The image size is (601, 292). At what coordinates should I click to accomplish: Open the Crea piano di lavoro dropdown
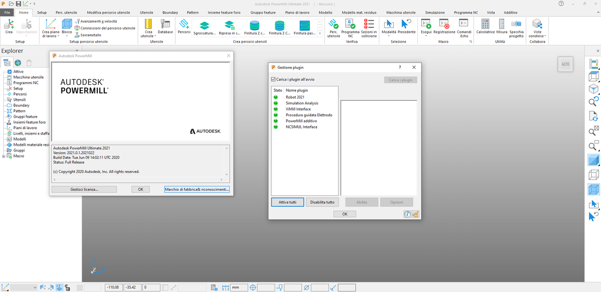coord(59,36)
